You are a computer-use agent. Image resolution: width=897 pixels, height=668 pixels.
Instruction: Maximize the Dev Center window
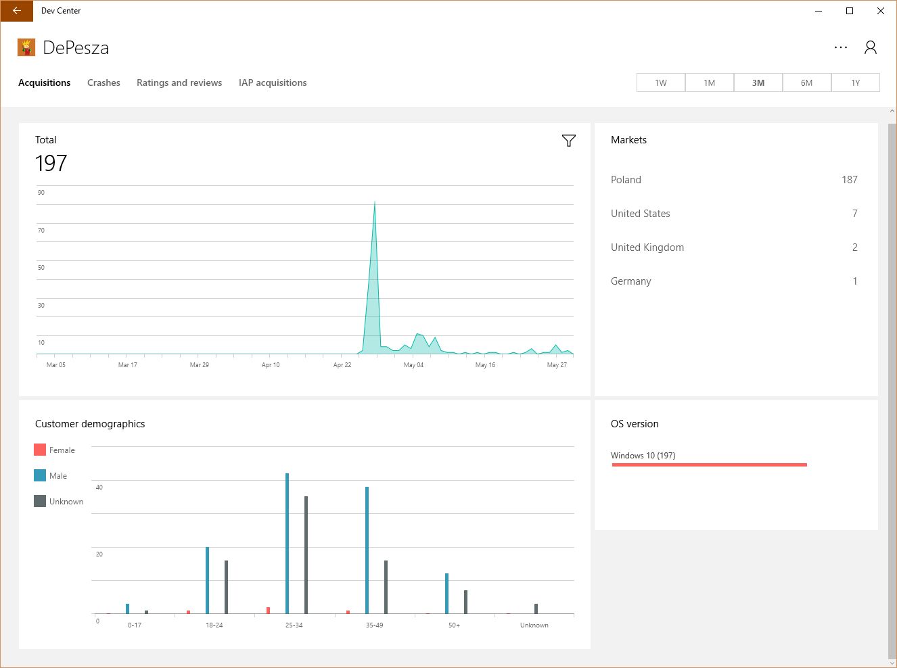(850, 11)
